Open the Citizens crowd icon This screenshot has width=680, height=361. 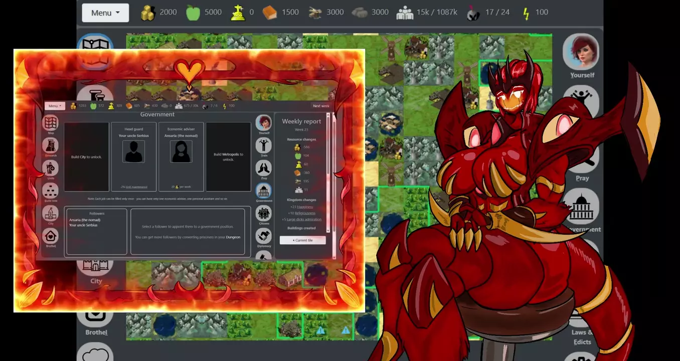[x=264, y=214]
